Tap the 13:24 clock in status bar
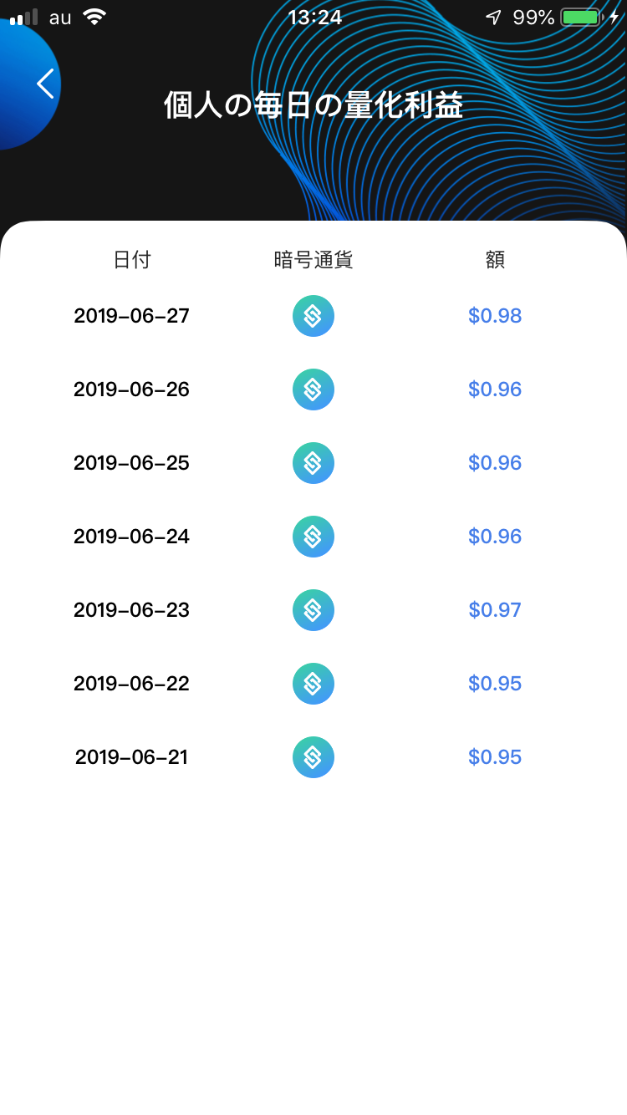Viewport: 627px width, 1115px height. tap(314, 18)
